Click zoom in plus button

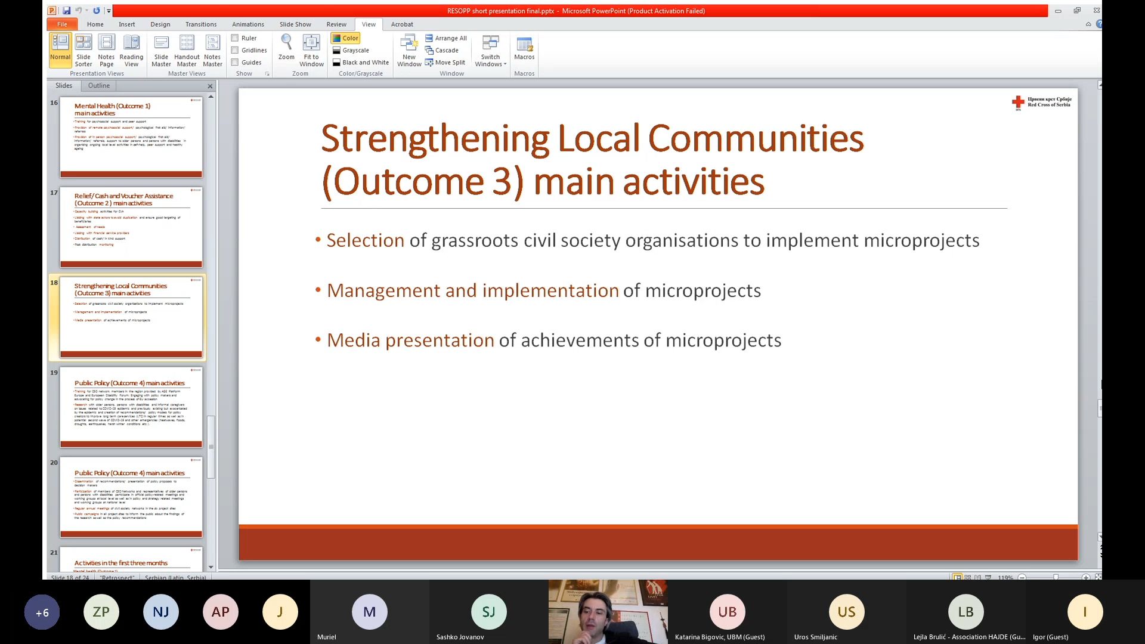coord(1086,577)
